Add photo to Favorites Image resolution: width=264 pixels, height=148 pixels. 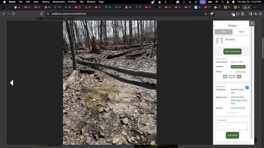(x=232, y=51)
